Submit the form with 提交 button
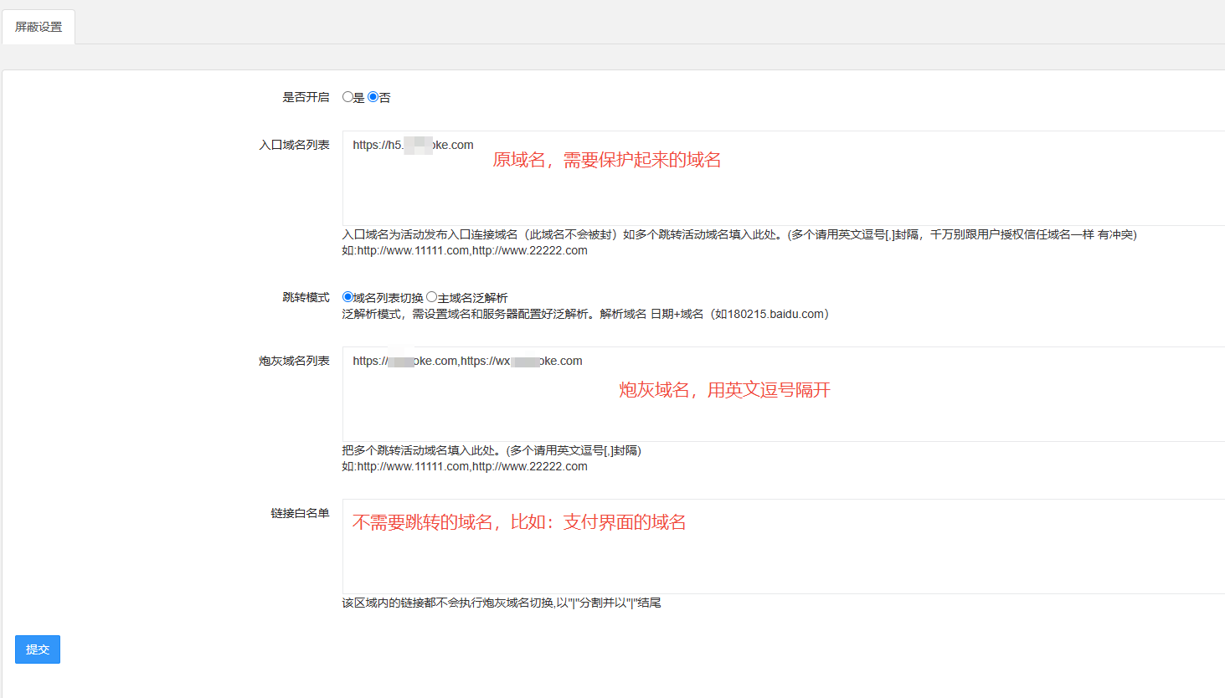 pyautogui.click(x=38, y=649)
